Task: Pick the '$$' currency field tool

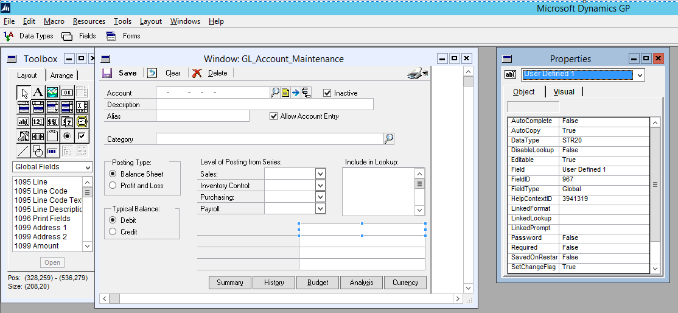Action: pos(52,122)
